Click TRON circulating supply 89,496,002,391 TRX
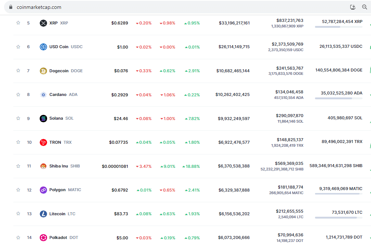The image size is (371, 246). [x=342, y=142]
